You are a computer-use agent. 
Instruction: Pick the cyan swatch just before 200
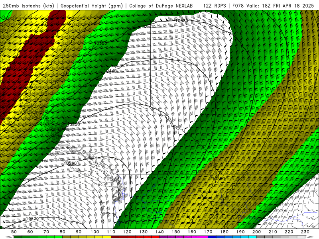(x=253, y=237)
